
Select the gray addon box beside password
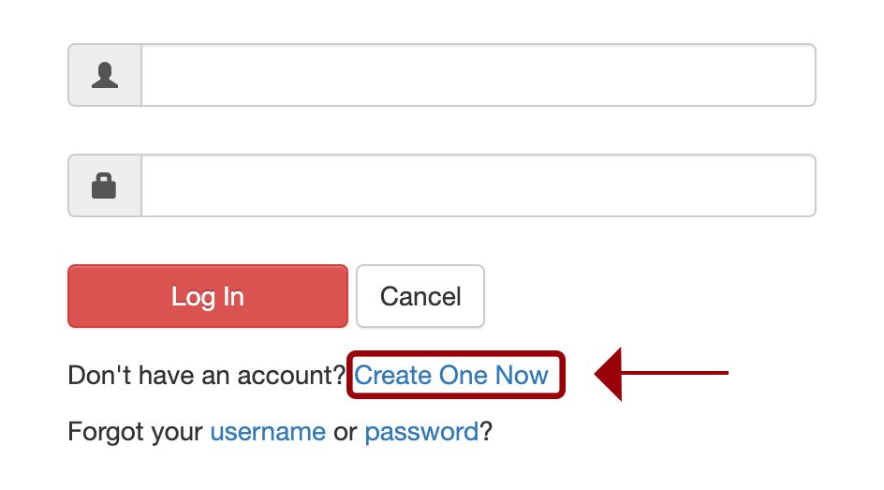[105, 186]
